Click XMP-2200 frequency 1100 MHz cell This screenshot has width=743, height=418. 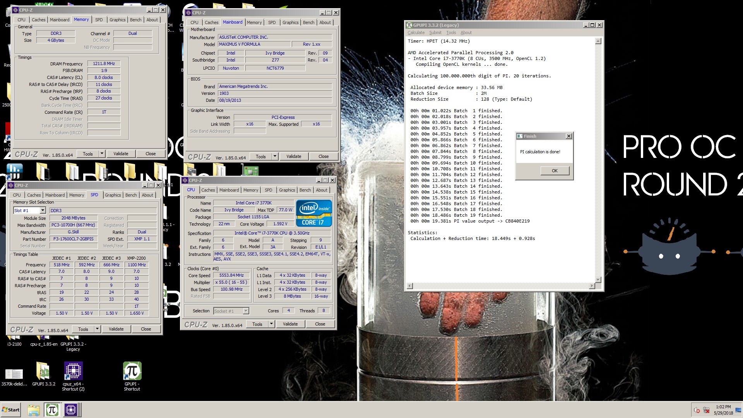(x=137, y=265)
